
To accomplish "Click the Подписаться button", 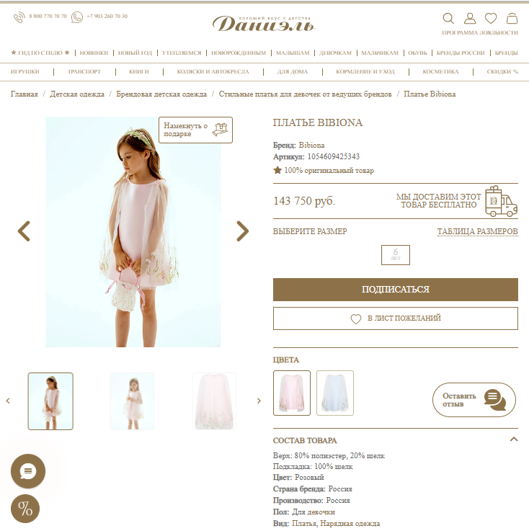I will pos(395,290).
